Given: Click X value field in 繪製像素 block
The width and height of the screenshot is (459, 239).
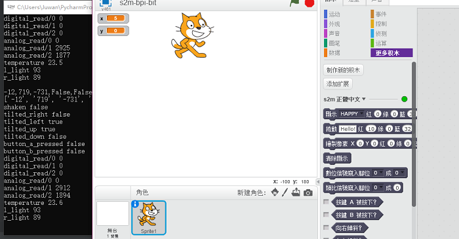Looking at the screenshot, I should pos(360,143).
